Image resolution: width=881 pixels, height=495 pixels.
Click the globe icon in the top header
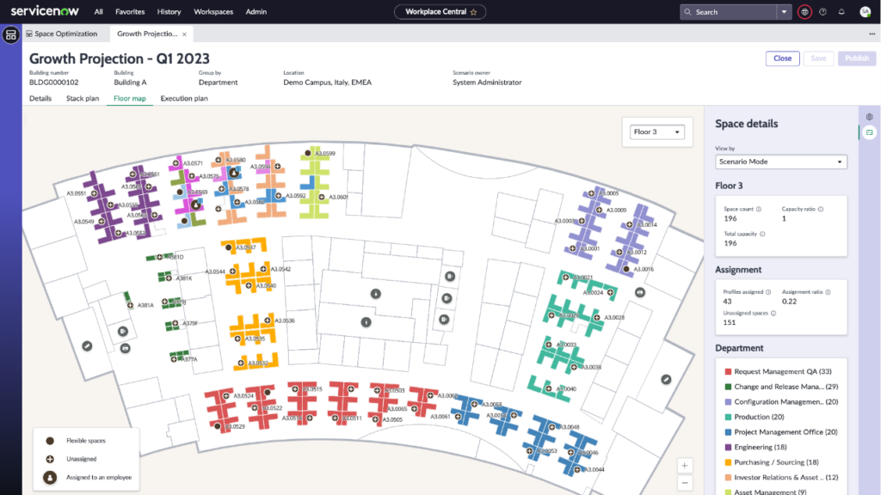[x=804, y=11]
